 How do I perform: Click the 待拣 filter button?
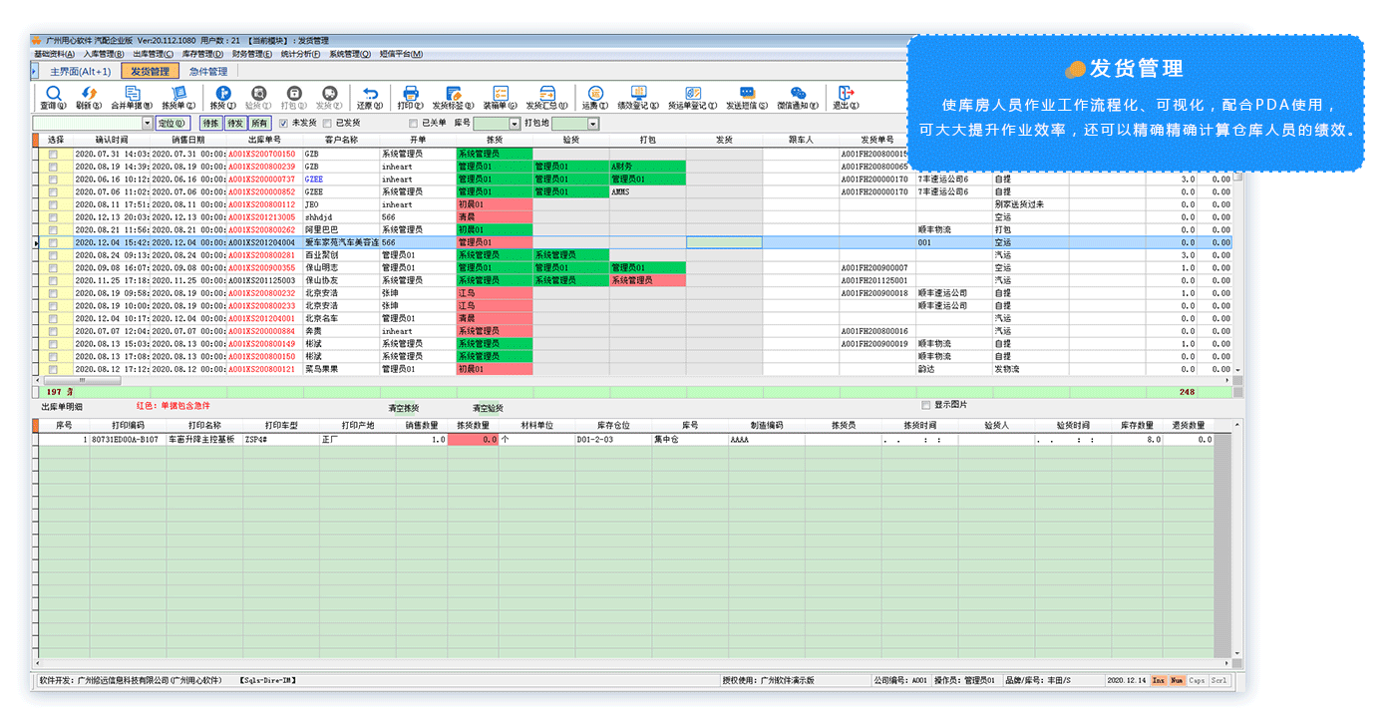point(210,124)
